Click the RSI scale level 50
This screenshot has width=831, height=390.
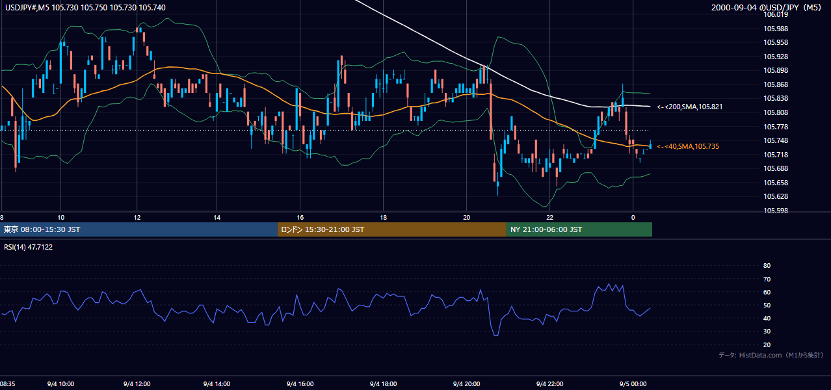click(x=767, y=305)
